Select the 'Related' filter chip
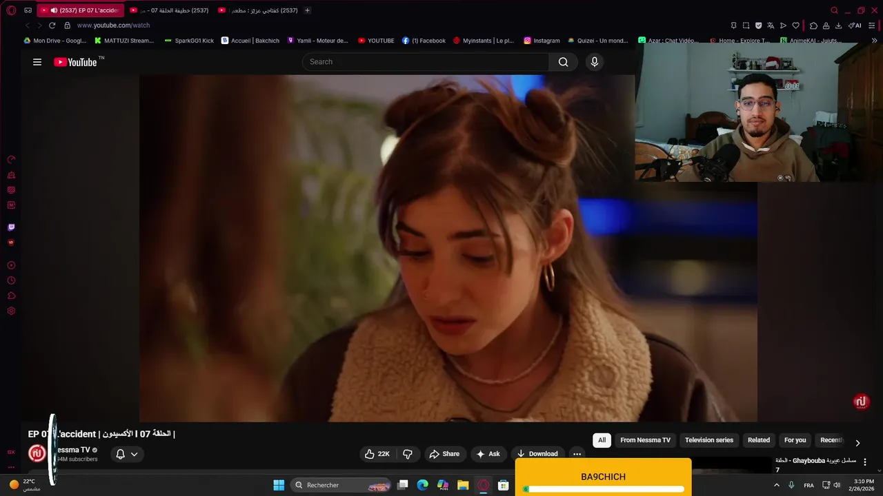883x496 pixels. click(759, 440)
